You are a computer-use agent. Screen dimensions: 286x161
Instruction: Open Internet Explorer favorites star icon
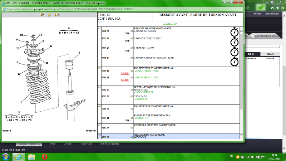tap(277, 8)
